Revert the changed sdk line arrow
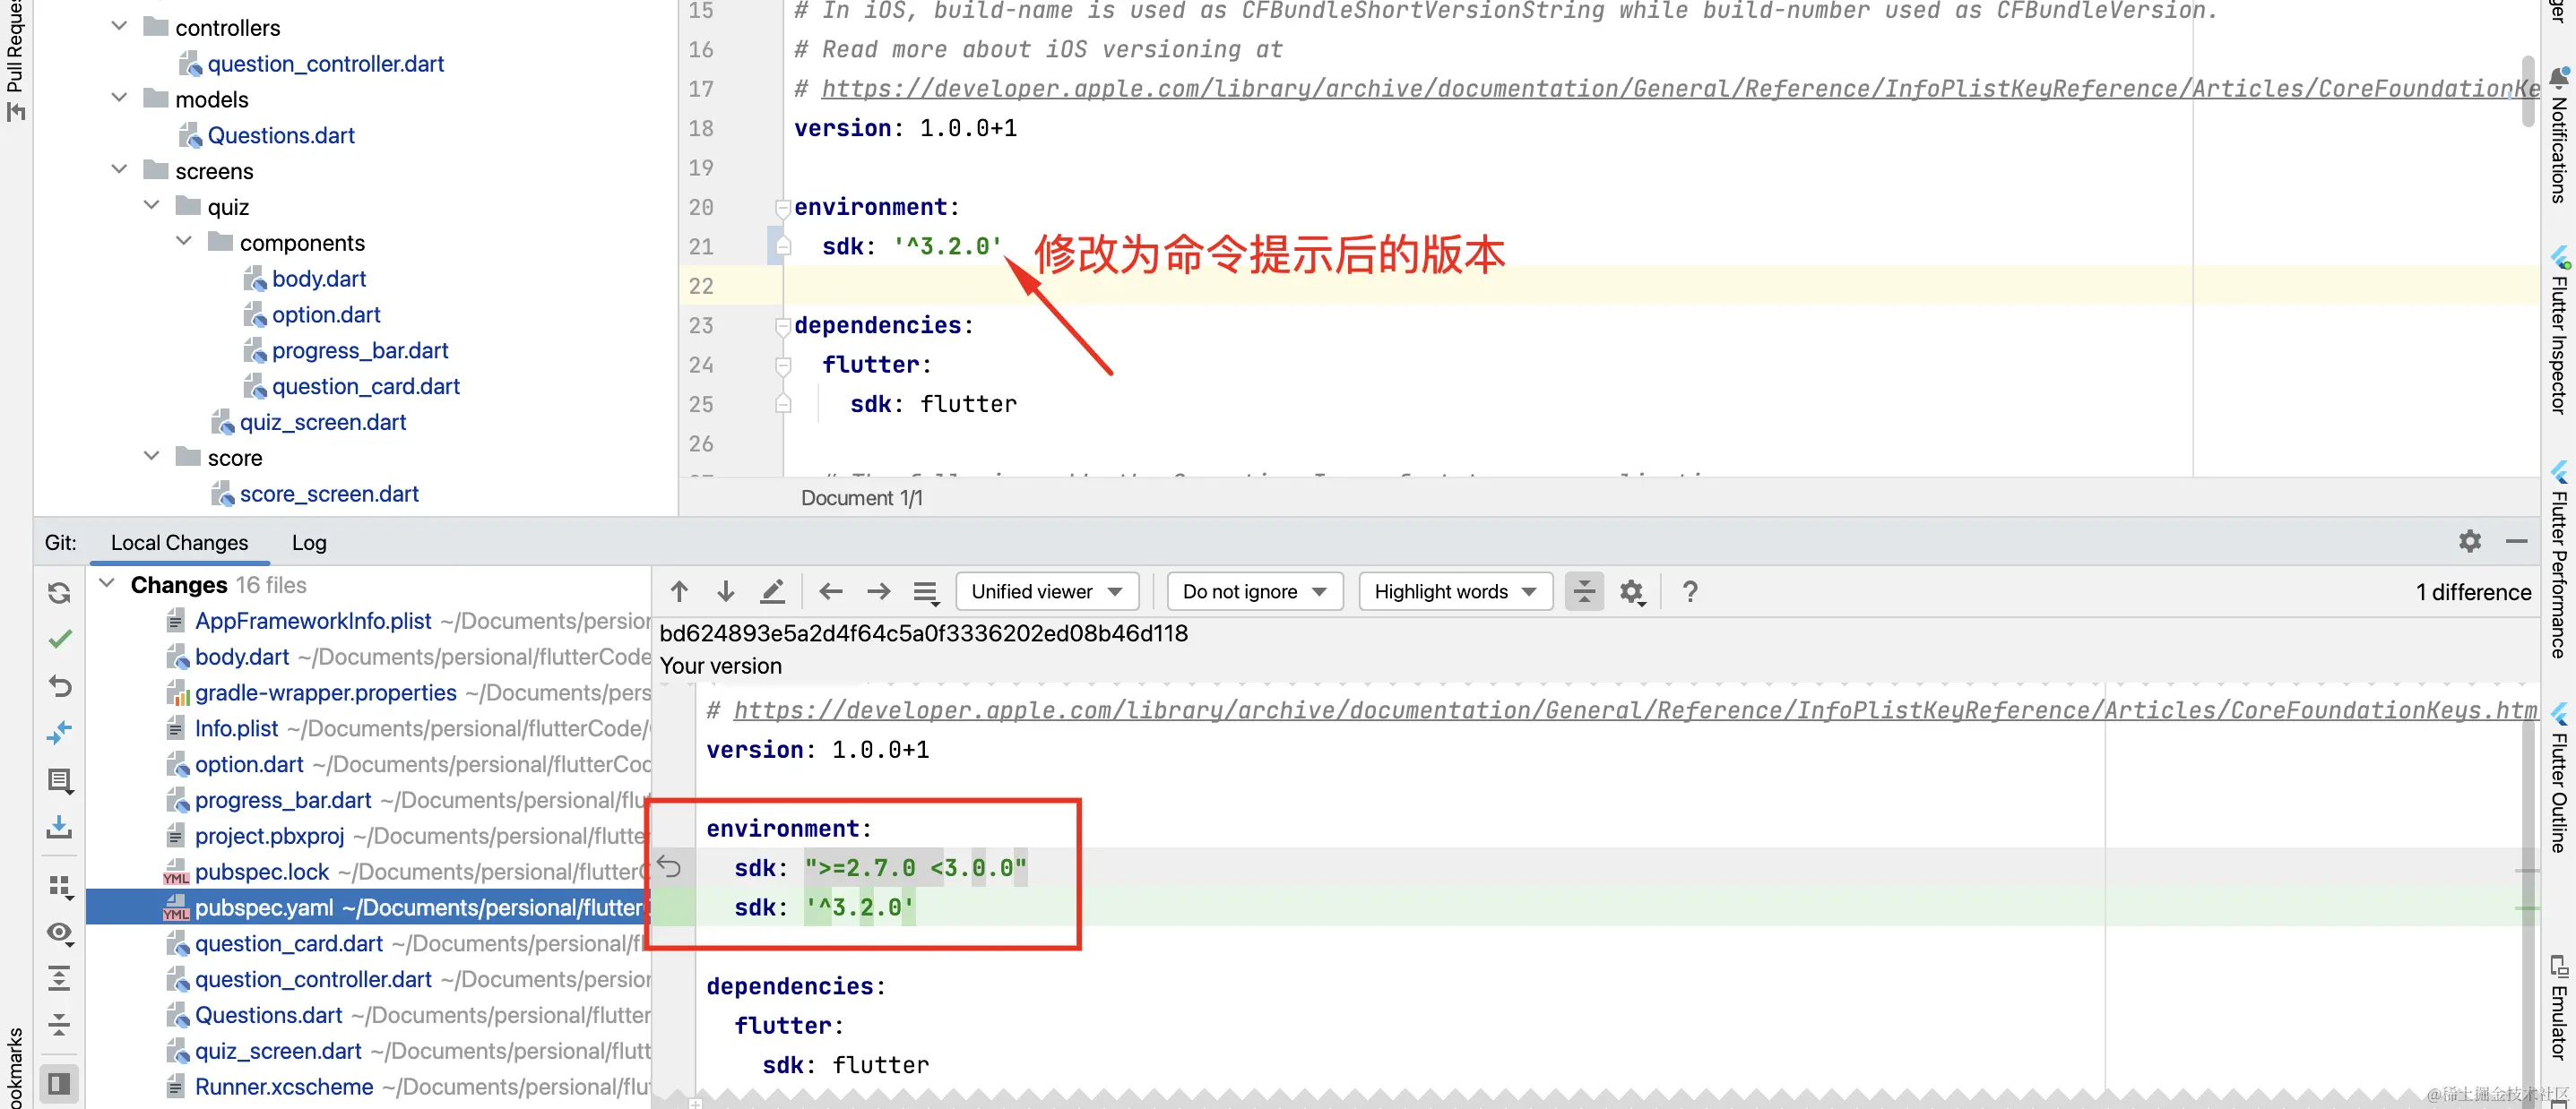 tap(669, 866)
